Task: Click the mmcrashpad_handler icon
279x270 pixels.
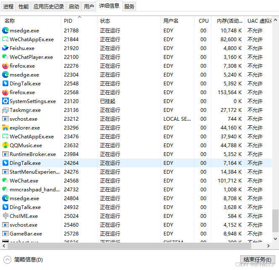Action: [5, 190]
